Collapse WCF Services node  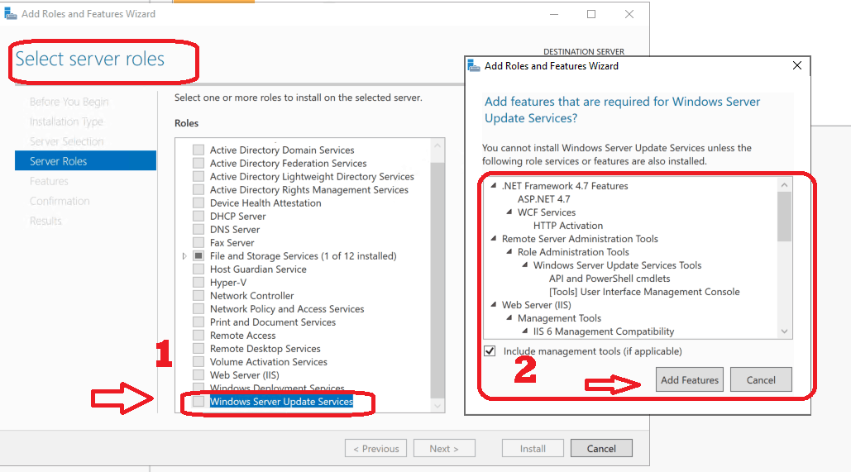tap(509, 212)
